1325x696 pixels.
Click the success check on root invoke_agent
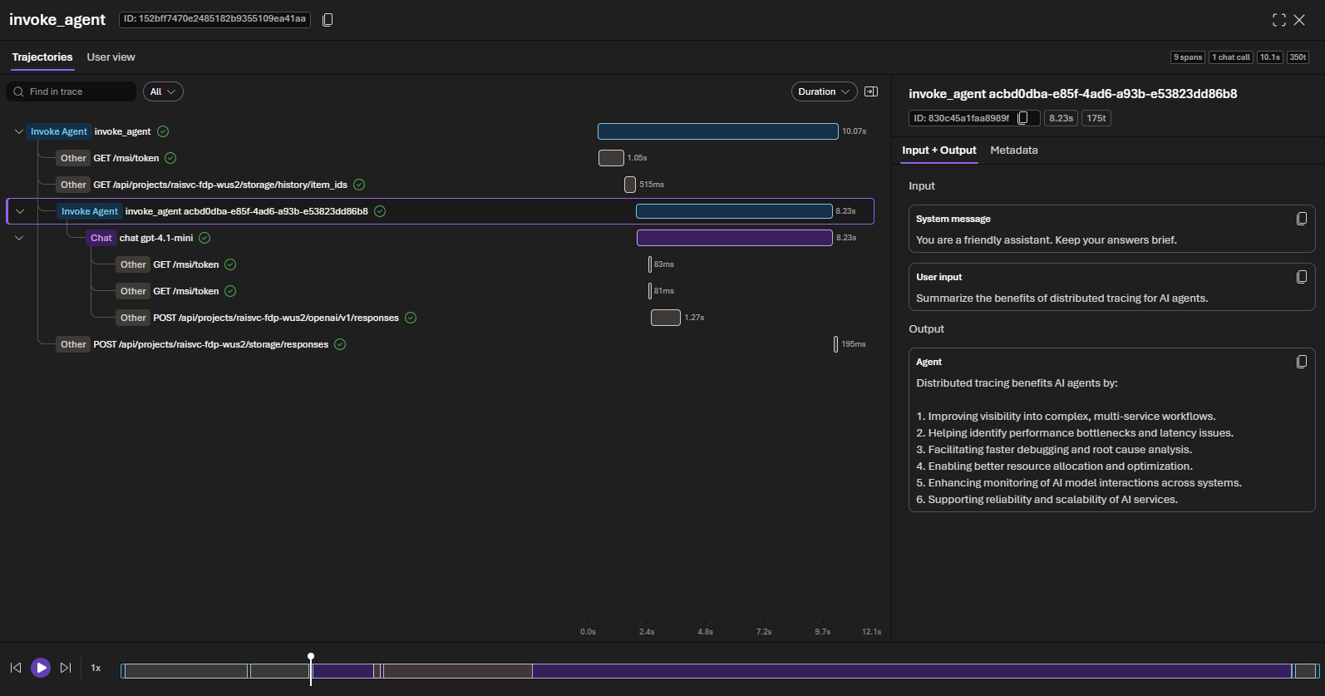(x=163, y=131)
